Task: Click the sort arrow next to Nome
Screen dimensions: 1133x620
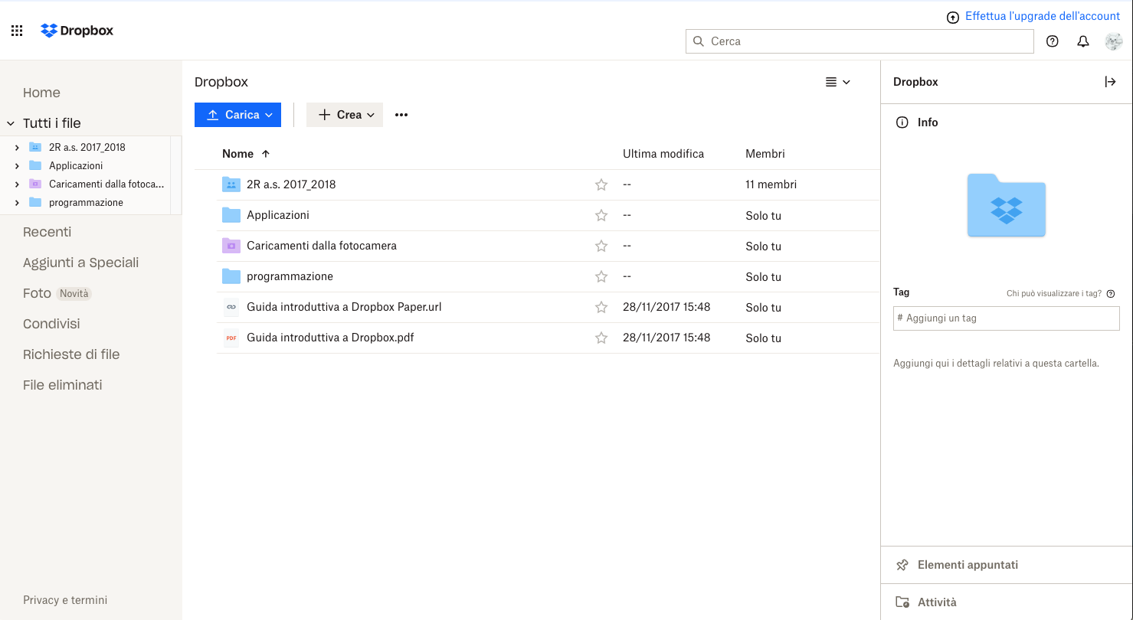Action: point(266,154)
